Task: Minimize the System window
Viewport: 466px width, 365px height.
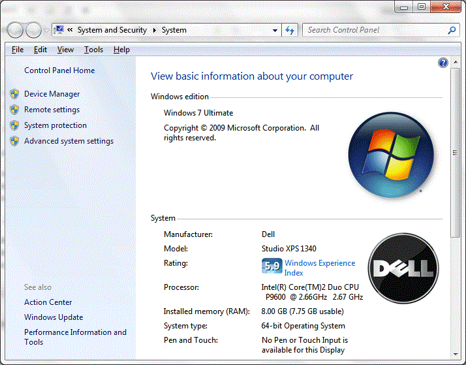Action: (403, 7)
